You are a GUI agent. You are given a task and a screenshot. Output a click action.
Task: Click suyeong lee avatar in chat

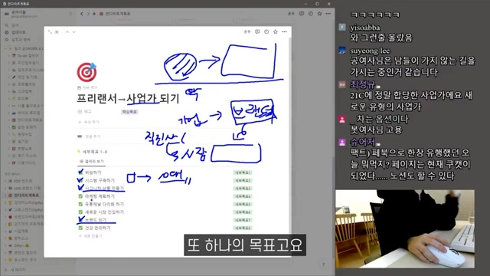point(342,50)
